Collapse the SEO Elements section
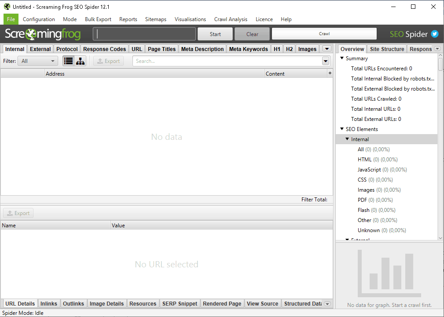Viewport: 444px width, 317px height. pos(342,129)
